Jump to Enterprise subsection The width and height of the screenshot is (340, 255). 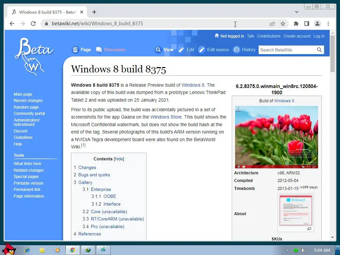[x=101, y=189]
